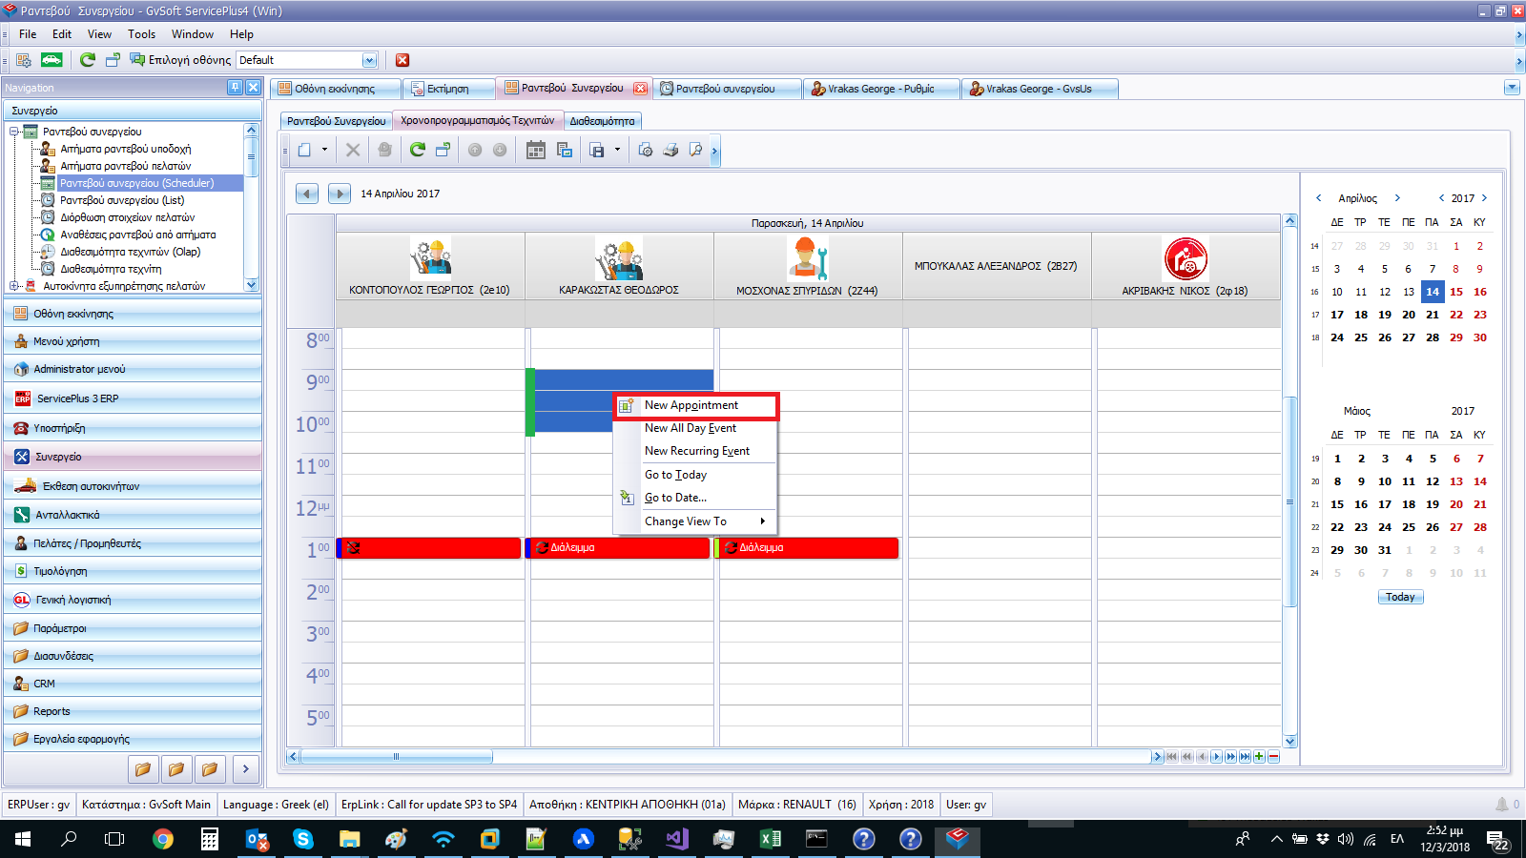
Task: Toggle the Navigation panel pin button
Action: [x=235, y=87]
